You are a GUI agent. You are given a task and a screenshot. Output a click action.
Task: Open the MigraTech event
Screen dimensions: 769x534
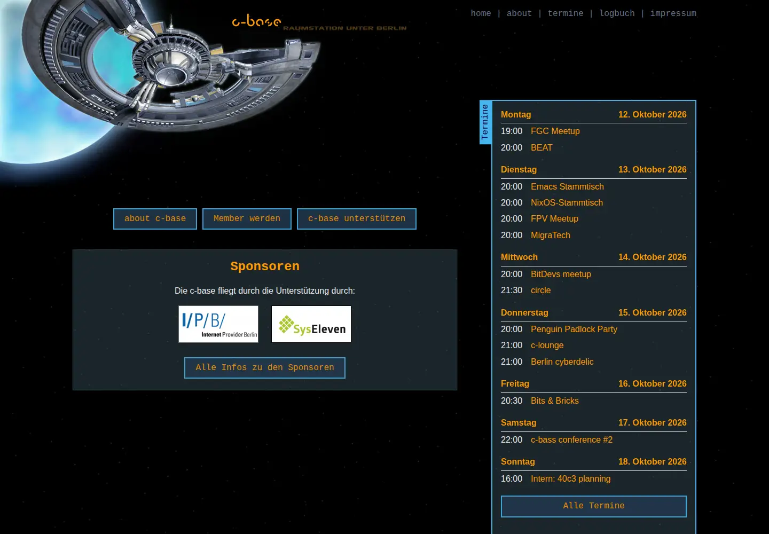[550, 235]
